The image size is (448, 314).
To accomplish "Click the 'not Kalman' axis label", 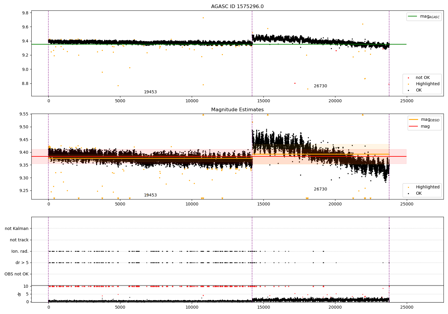I will click(x=17, y=229).
